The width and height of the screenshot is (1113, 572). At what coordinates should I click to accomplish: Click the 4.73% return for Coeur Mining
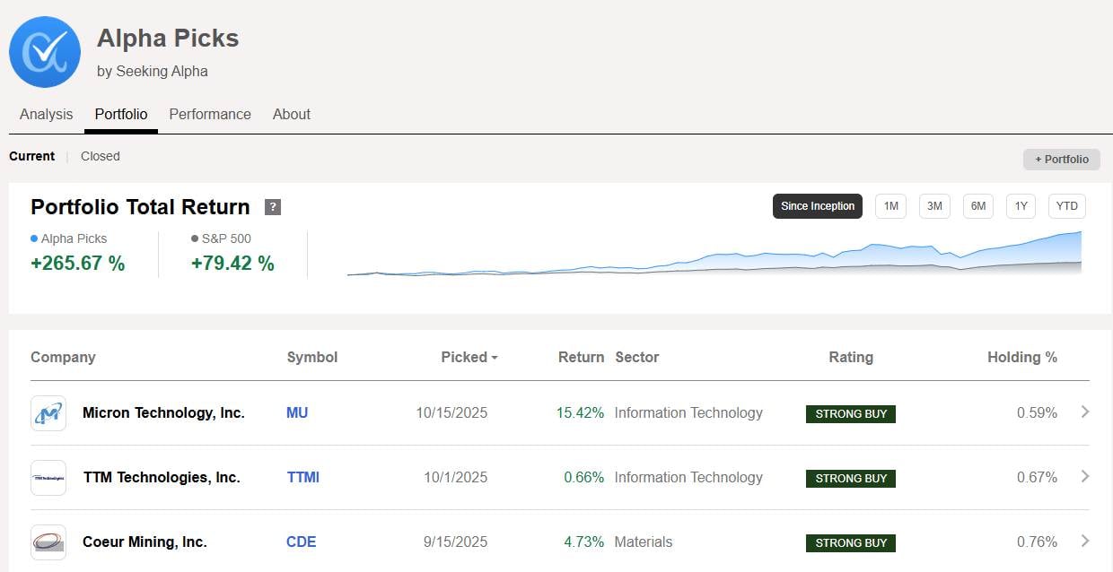(584, 542)
